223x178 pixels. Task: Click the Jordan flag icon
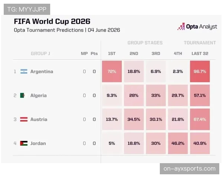24,144
